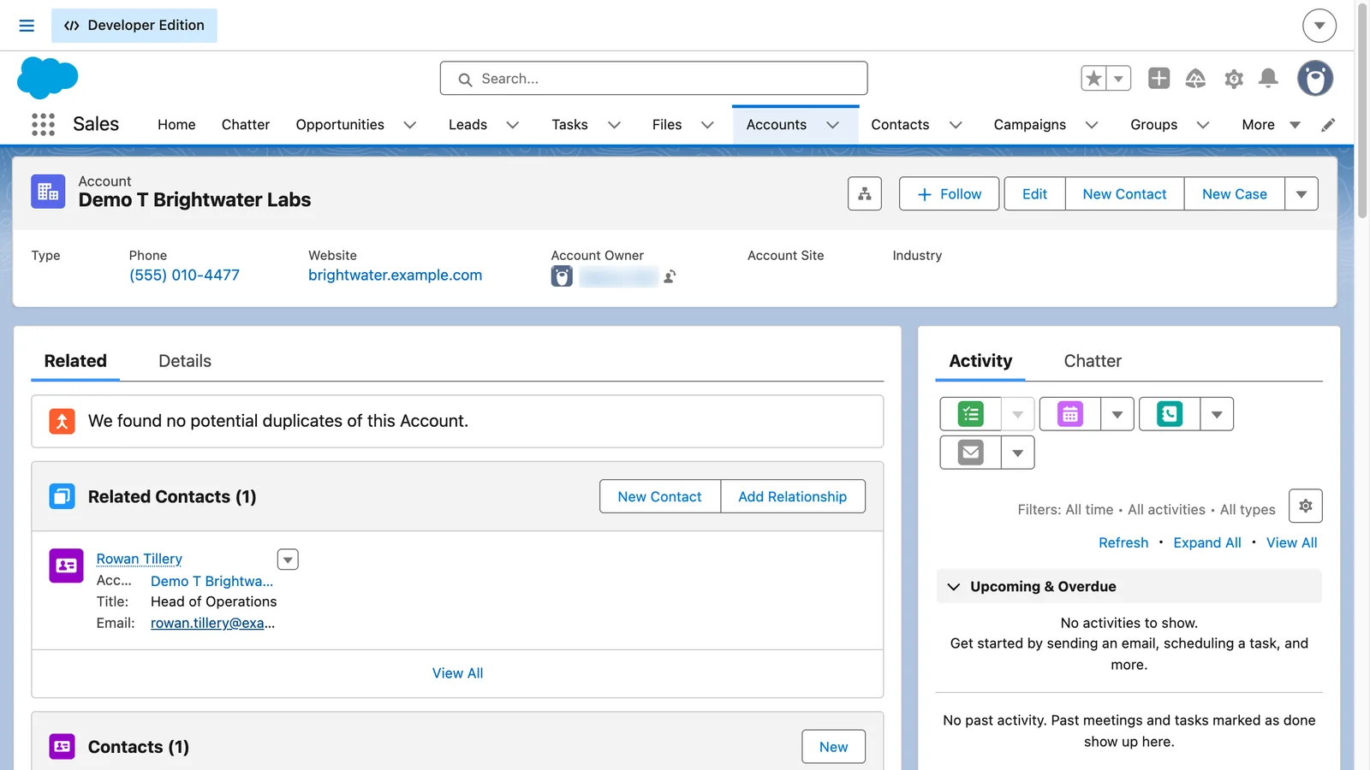Image resolution: width=1370 pixels, height=770 pixels.
Task: Switch to the Details tab
Action: point(185,361)
